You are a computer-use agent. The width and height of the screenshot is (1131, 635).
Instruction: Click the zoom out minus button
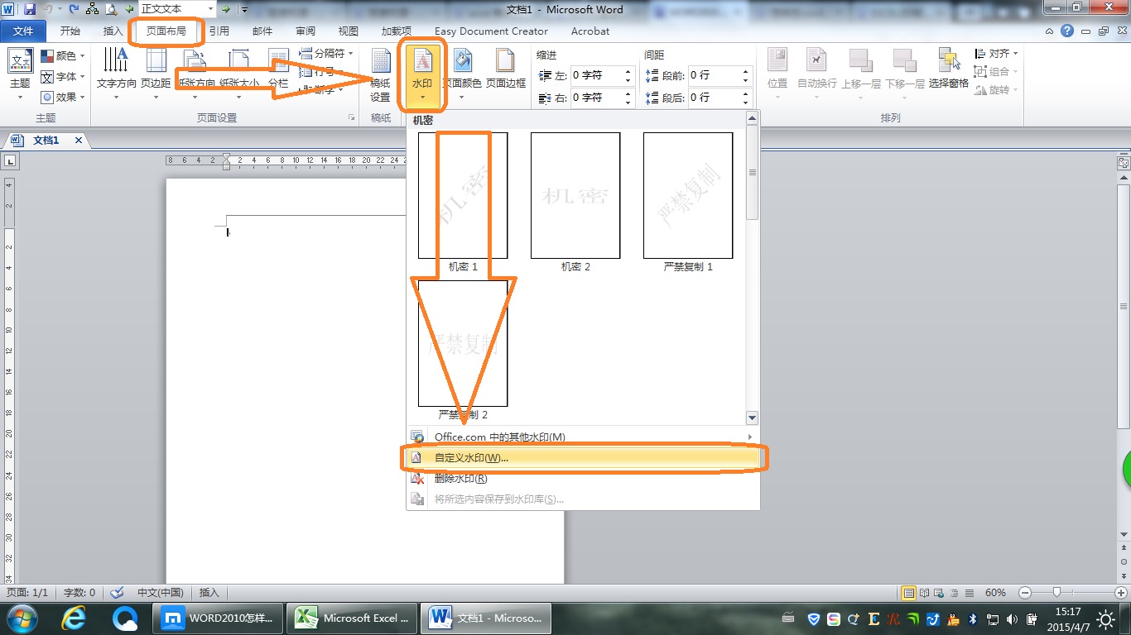tap(1025, 593)
